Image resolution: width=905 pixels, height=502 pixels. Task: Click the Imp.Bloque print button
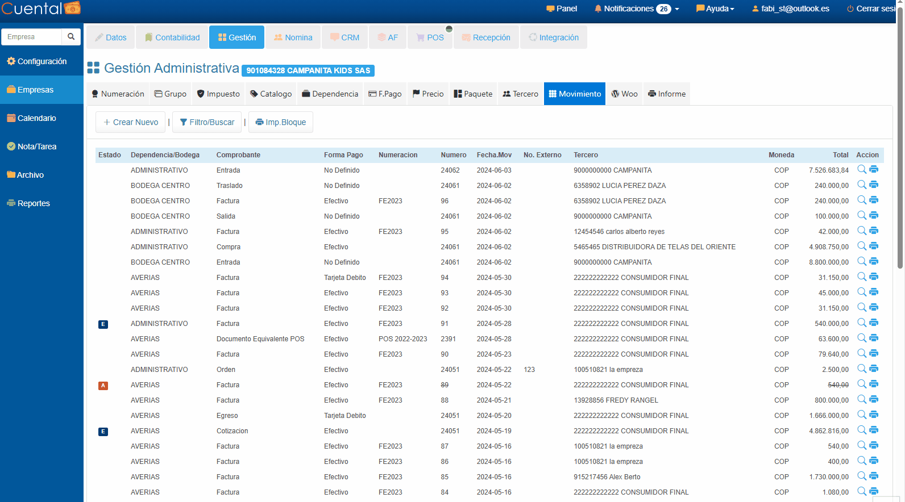point(281,122)
